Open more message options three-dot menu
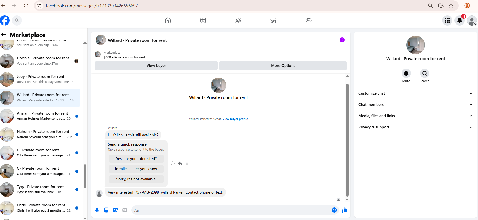 coord(187,163)
